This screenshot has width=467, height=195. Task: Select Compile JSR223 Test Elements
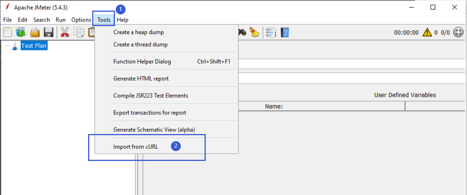pos(166,95)
